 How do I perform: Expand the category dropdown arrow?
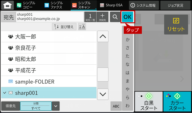tap(56, 106)
